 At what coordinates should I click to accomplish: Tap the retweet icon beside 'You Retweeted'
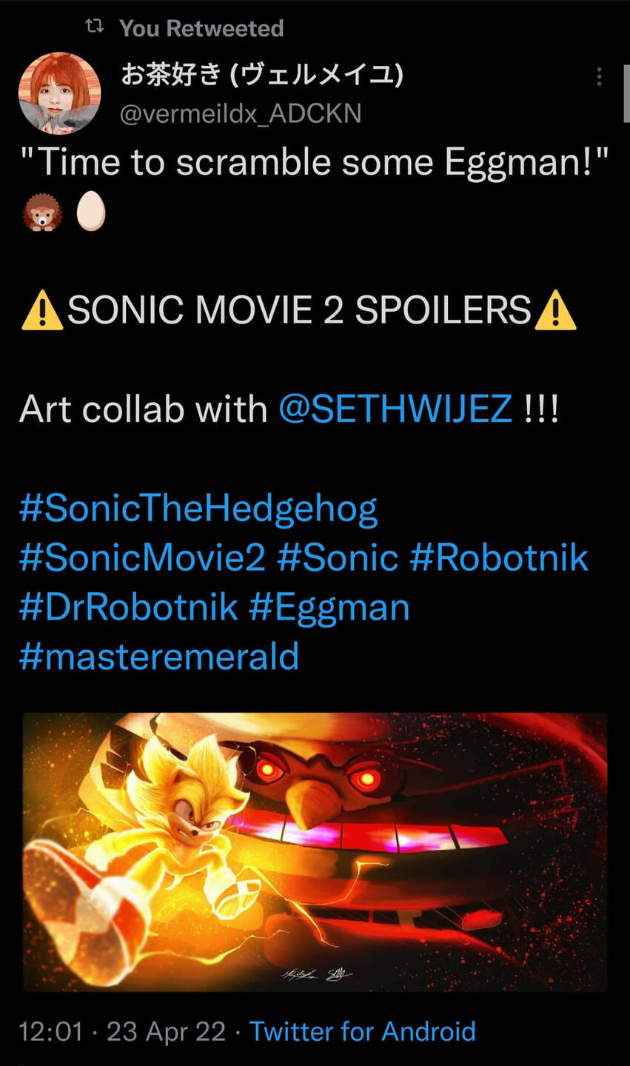point(94,27)
